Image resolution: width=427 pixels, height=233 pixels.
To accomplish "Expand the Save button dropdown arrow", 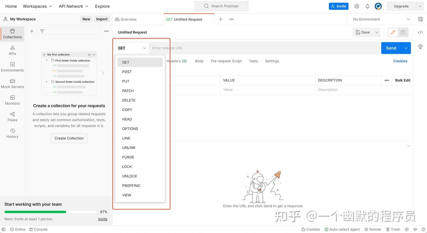I will coord(376,32).
